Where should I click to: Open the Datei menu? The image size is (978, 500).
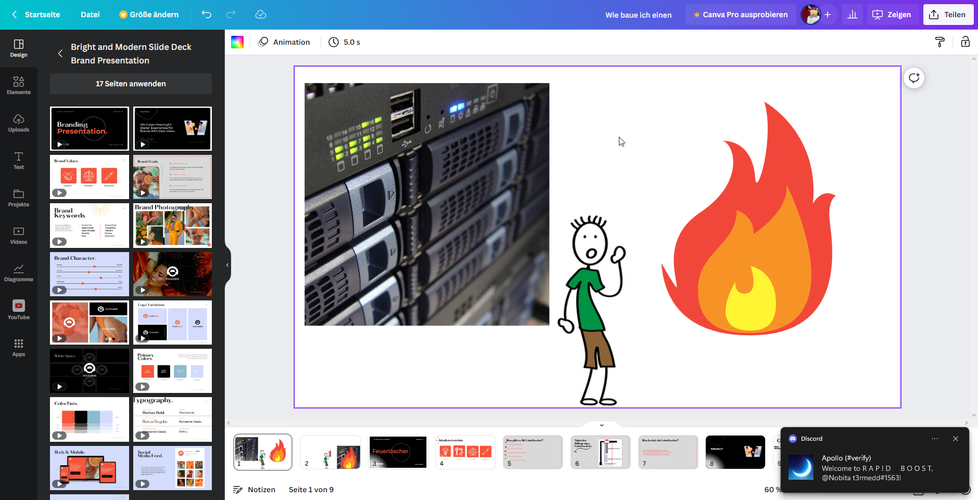pyautogui.click(x=90, y=15)
